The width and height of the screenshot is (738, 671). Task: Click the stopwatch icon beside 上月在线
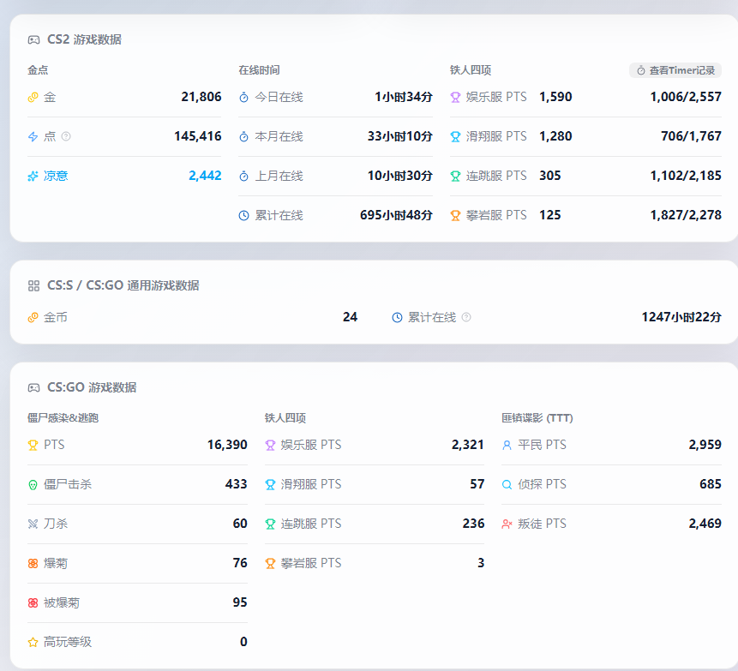[243, 176]
